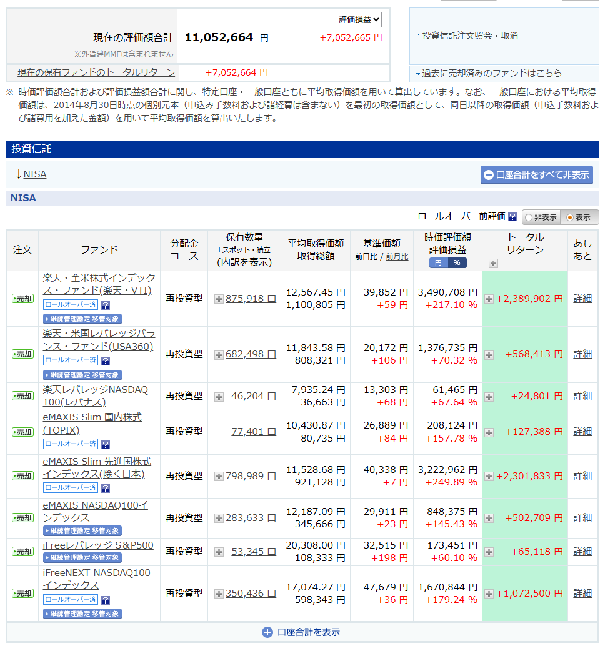The width and height of the screenshot is (603, 646).
Task: Click help icon next to ロールオーバー前評価
Action: (512, 217)
